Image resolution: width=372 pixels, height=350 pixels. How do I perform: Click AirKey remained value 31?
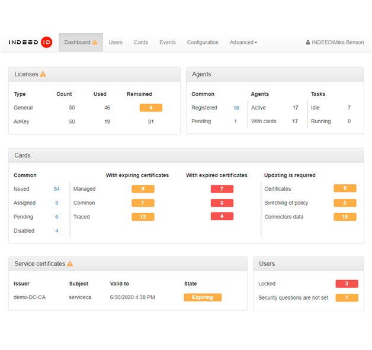click(151, 121)
